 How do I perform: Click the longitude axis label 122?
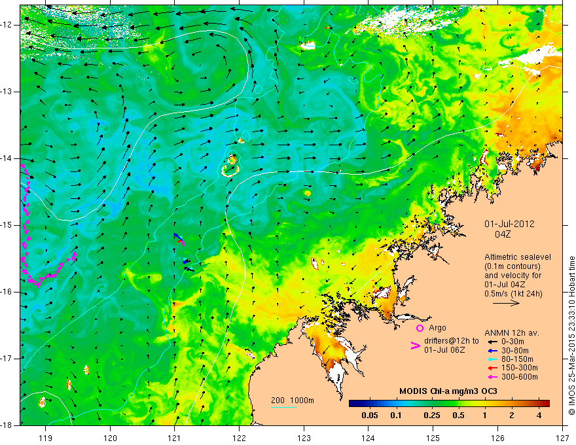tap(239, 438)
